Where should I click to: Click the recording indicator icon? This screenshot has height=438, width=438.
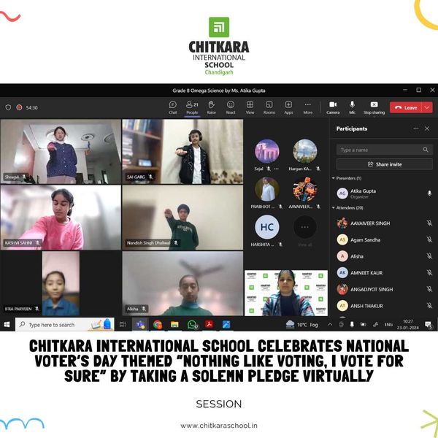point(19,107)
